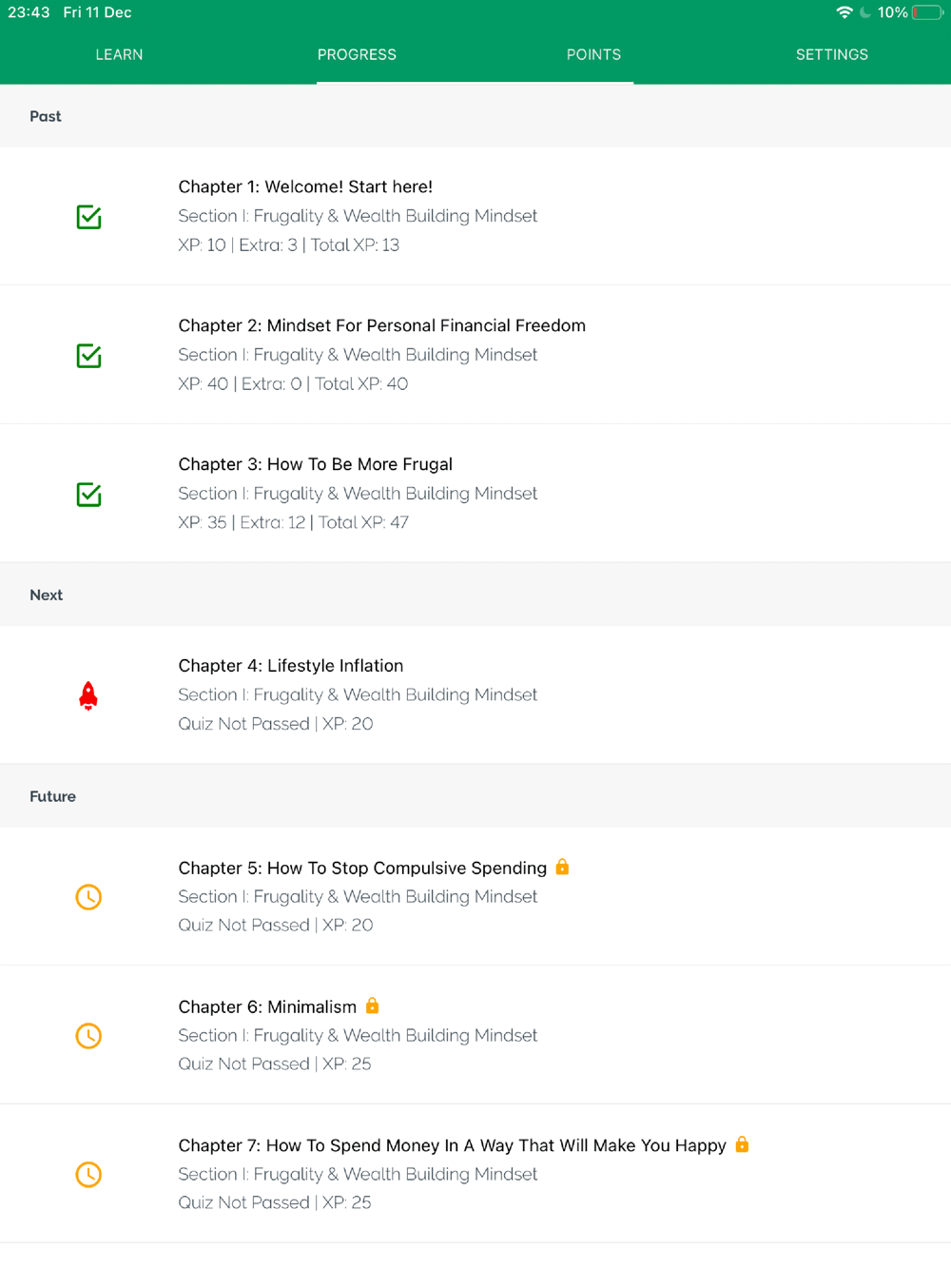Click the green checkmark for Chapter 3

88,495
